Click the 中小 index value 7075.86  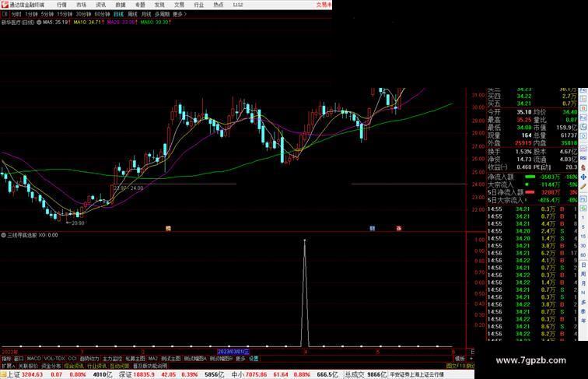[x=257, y=374]
